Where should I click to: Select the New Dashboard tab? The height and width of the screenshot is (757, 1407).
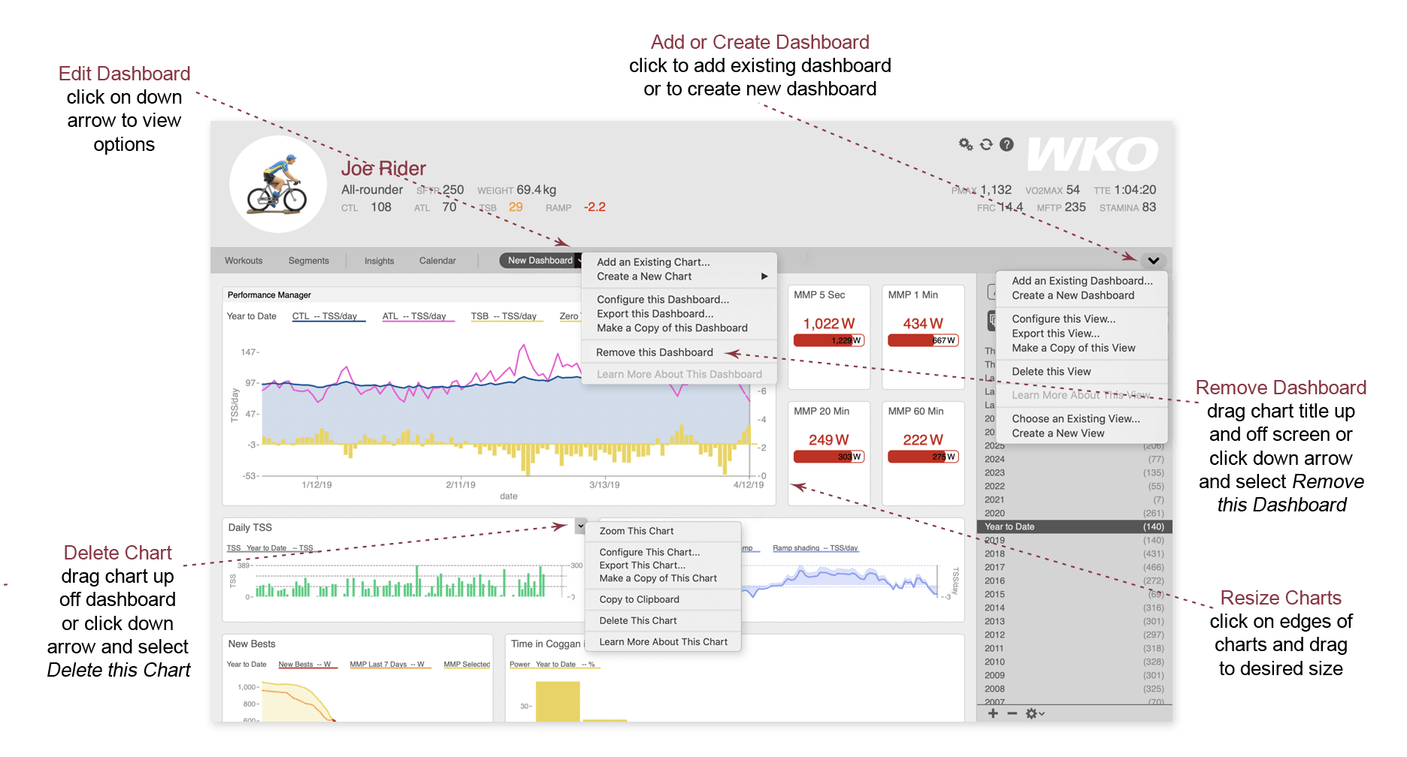click(x=540, y=261)
